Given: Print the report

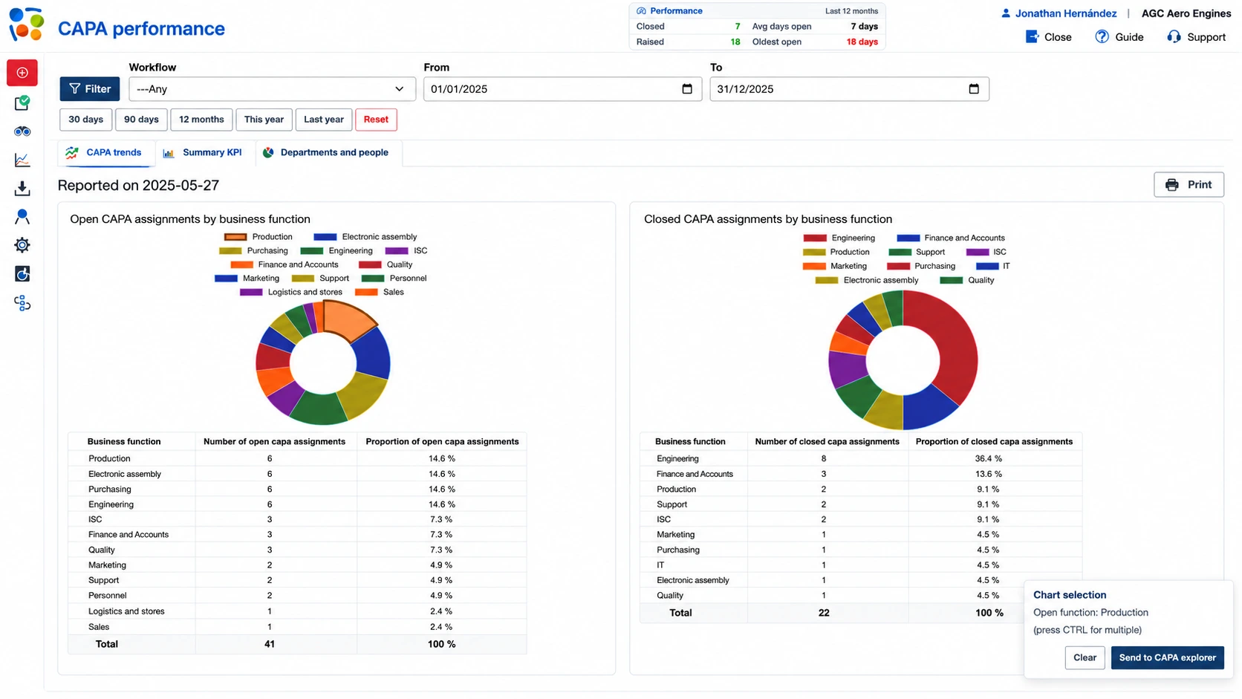Looking at the screenshot, I should coord(1189,185).
